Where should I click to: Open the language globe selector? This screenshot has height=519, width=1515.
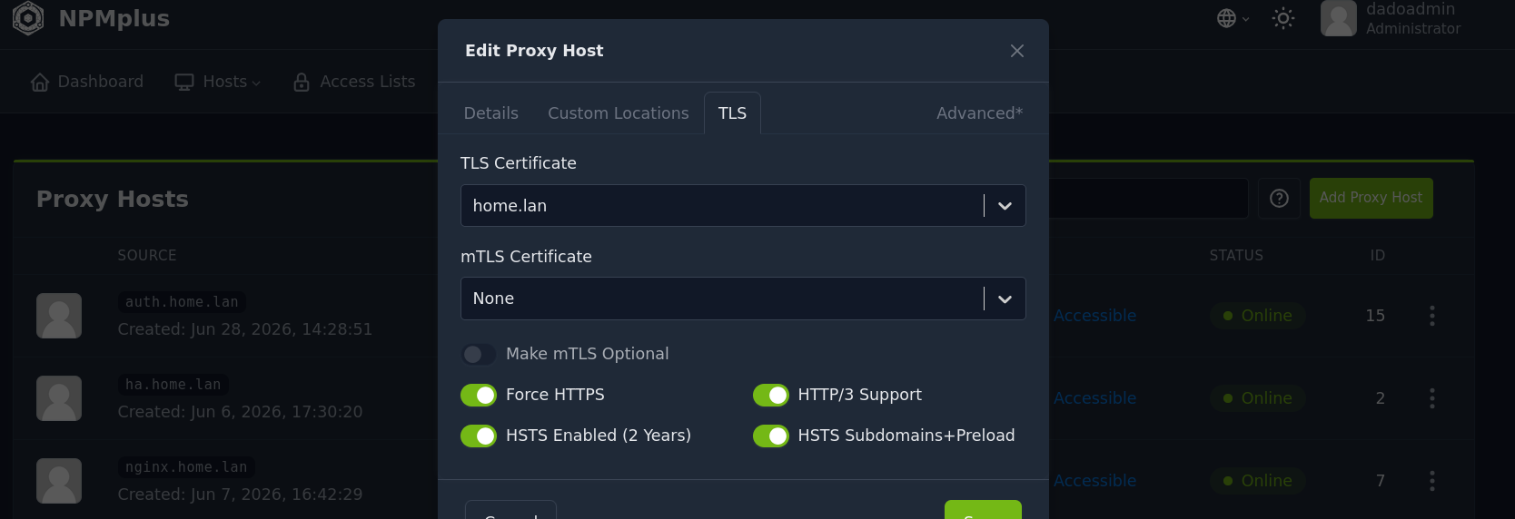point(1233,18)
